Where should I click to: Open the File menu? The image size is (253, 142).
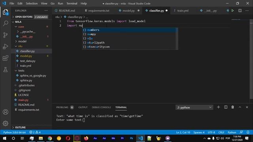[12, 4]
